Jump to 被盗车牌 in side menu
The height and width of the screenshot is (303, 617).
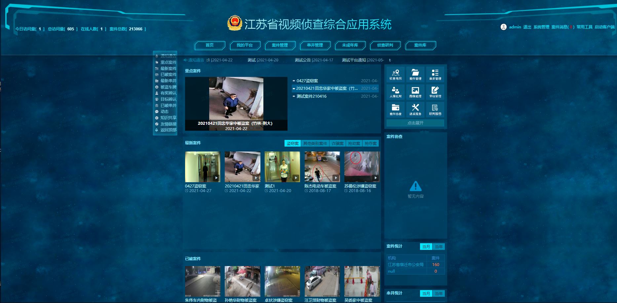coord(168,87)
